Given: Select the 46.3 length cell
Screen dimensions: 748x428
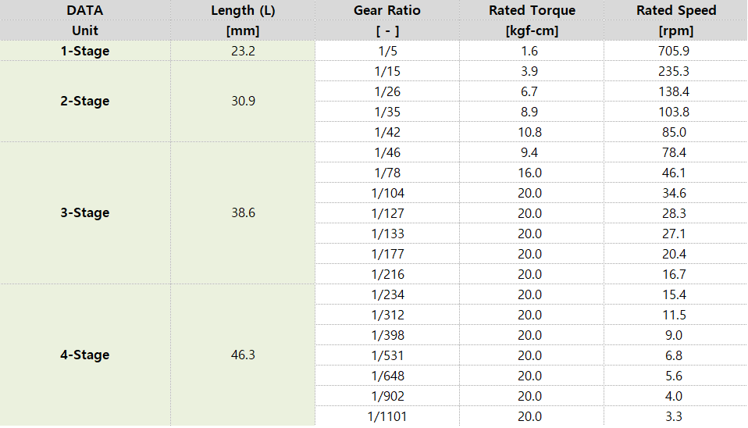Looking at the screenshot, I should pos(243,355).
